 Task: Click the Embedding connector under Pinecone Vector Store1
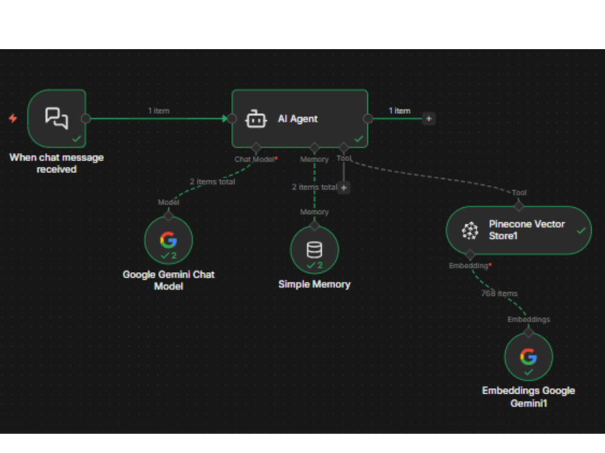click(x=470, y=254)
